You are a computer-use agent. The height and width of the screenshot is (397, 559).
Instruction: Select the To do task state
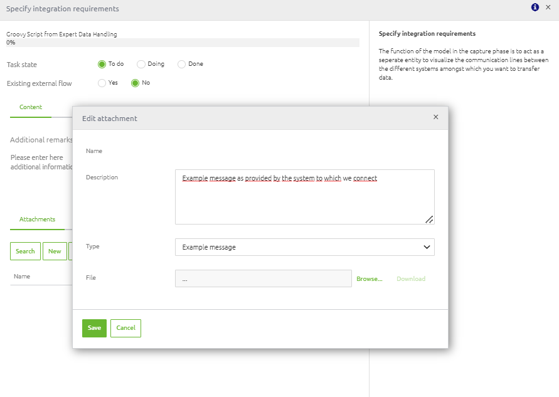(101, 63)
